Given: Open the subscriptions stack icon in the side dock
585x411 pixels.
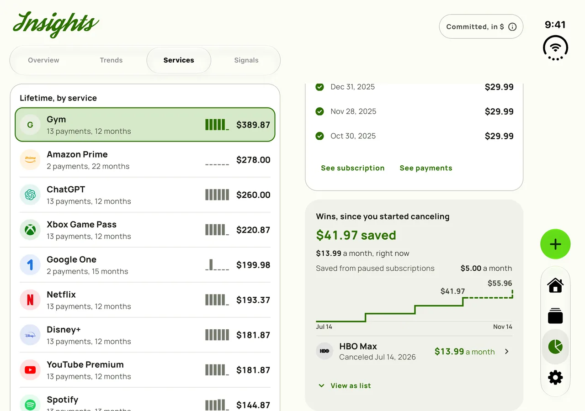Looking at the screenshot, I should click(555, 316).
